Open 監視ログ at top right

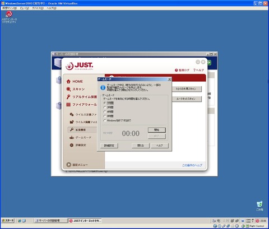click(x=182, y=70)
